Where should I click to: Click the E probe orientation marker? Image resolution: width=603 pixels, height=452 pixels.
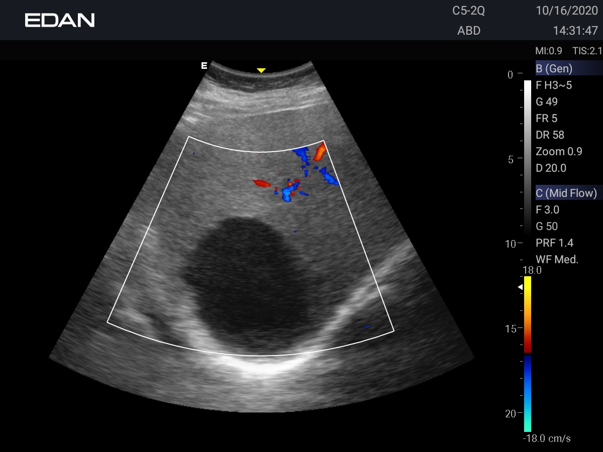pos(204,66)
